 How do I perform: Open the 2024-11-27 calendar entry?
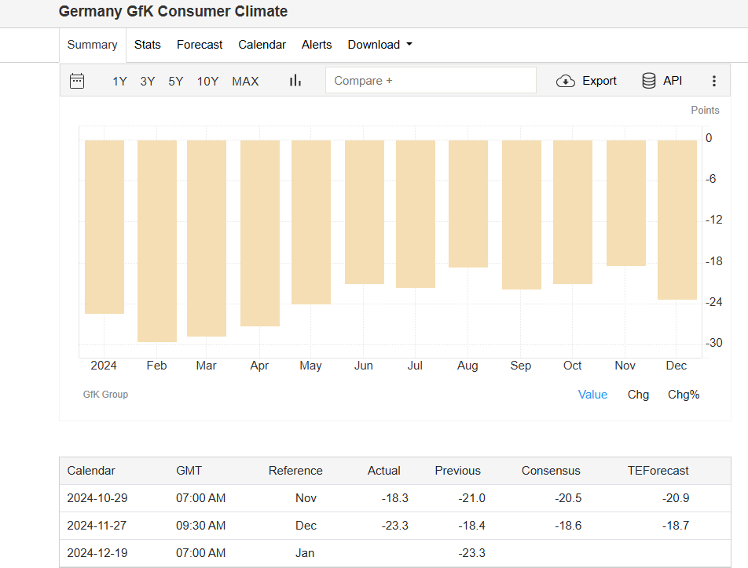coord(97,526)
